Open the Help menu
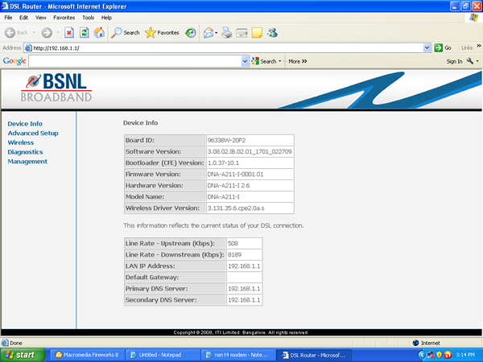 pyautogui.click(x=106, y=18)
